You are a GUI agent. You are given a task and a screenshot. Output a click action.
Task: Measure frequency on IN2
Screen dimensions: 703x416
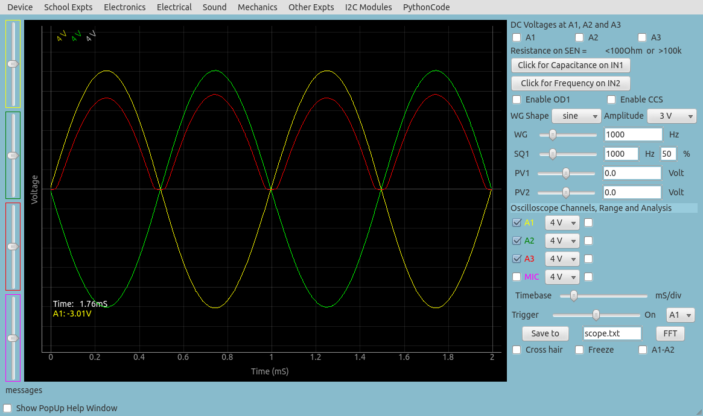(x=570, y=83)
